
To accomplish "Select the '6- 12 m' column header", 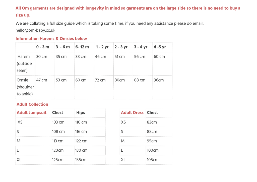I will [x=82, y=47].
